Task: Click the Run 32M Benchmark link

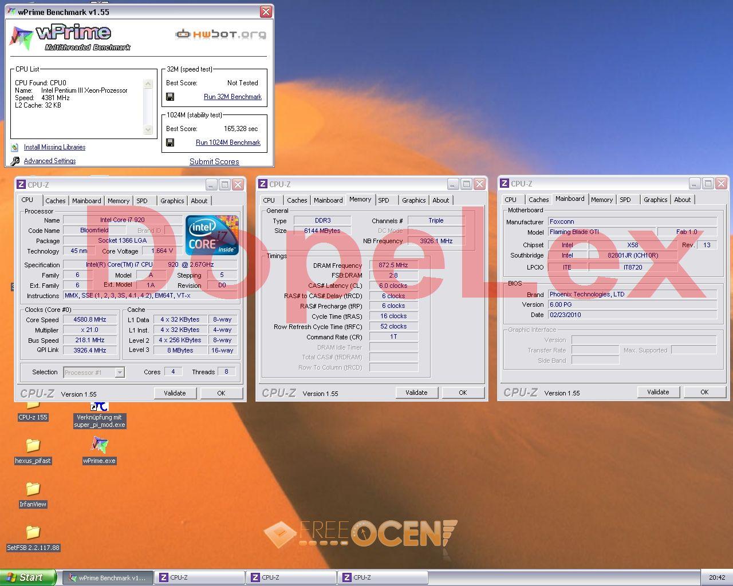Action: pos(232,97)
